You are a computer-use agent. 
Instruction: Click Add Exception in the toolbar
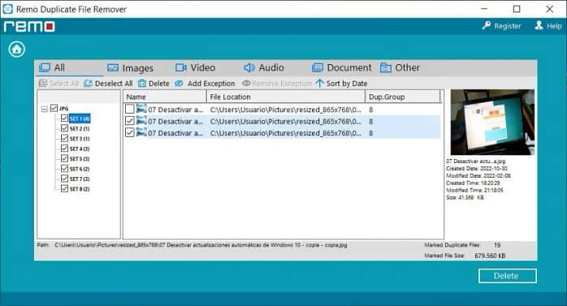[x=205, y=84]
